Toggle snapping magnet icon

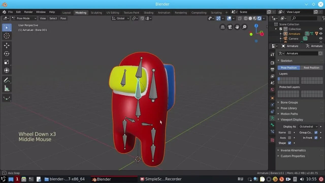coord(142,18)
